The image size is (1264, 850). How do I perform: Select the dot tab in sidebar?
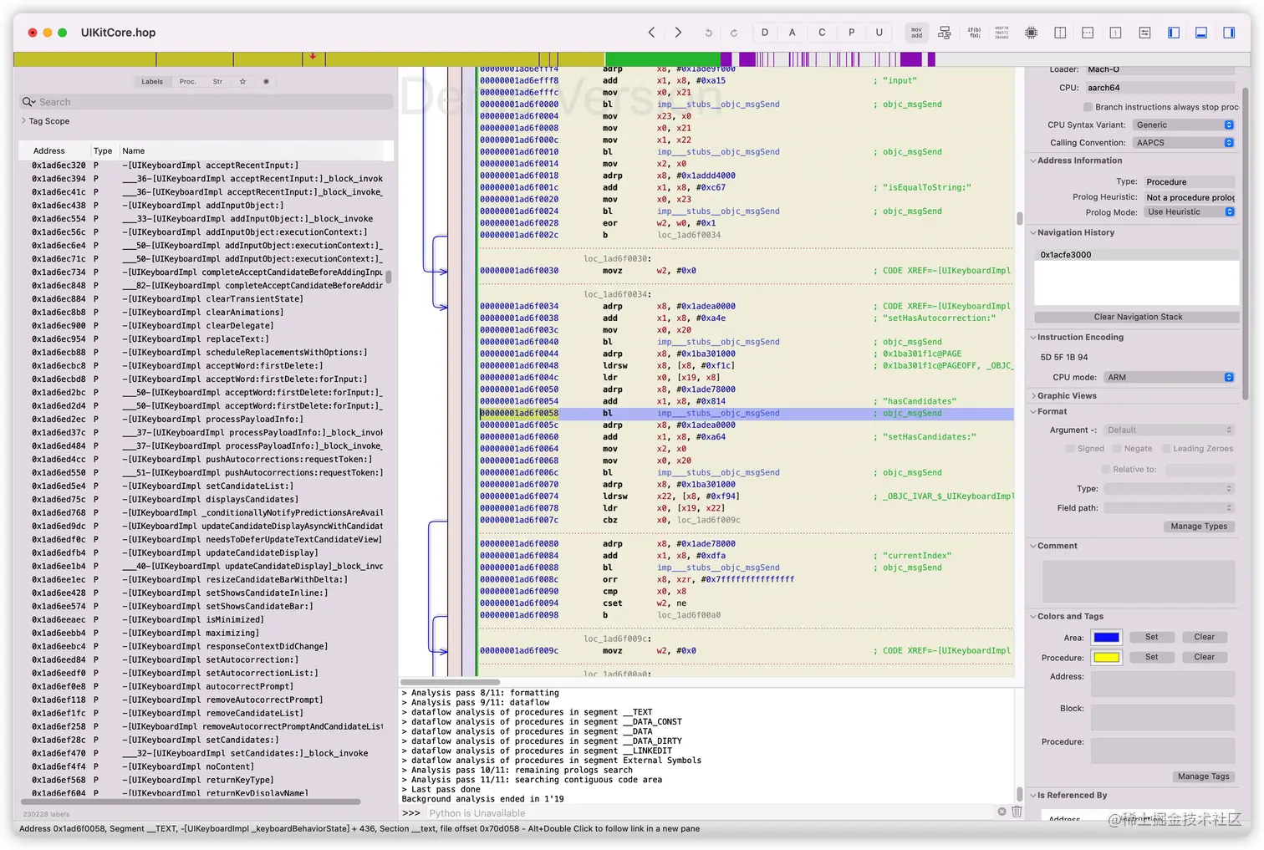click(x=266, y=82)
